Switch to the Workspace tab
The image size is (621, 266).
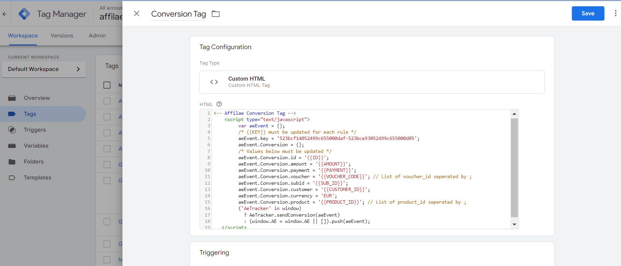point(23,35)
